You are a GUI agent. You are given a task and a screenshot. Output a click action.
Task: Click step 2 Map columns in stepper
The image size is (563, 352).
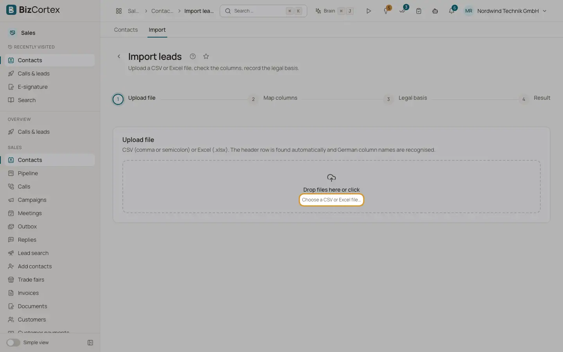(x=273, y=99)
